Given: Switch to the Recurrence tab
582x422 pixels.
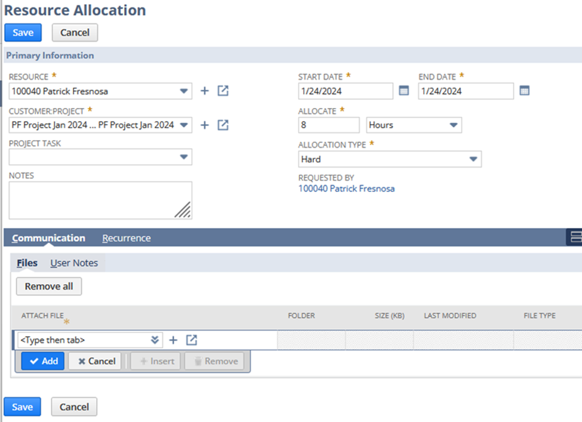Looking at the screenshot, I should (x=127, y=238).
